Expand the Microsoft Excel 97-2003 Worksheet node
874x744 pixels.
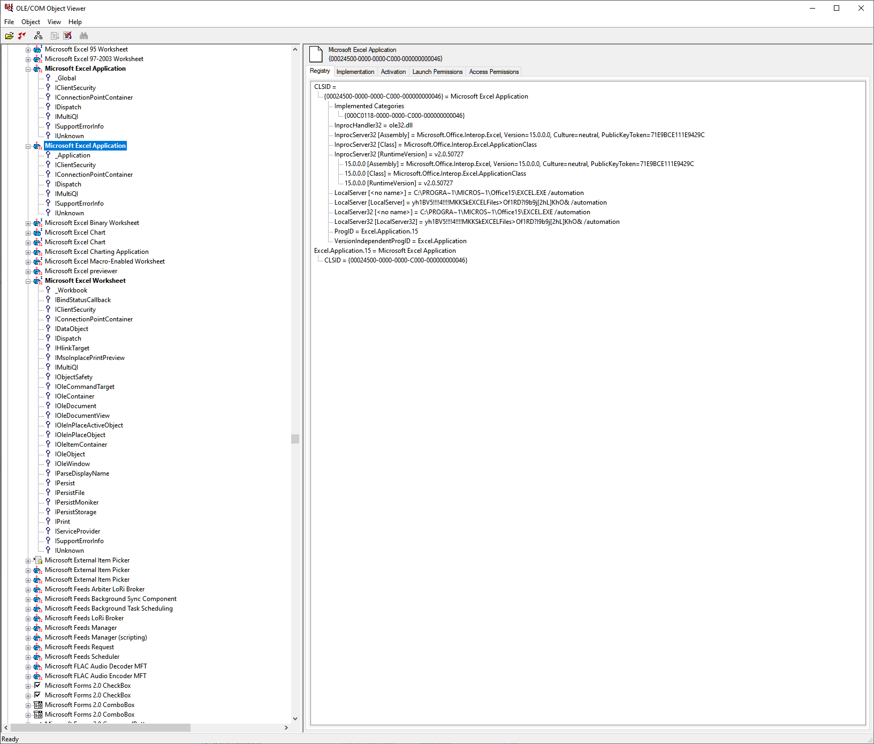tap(28, 59)
